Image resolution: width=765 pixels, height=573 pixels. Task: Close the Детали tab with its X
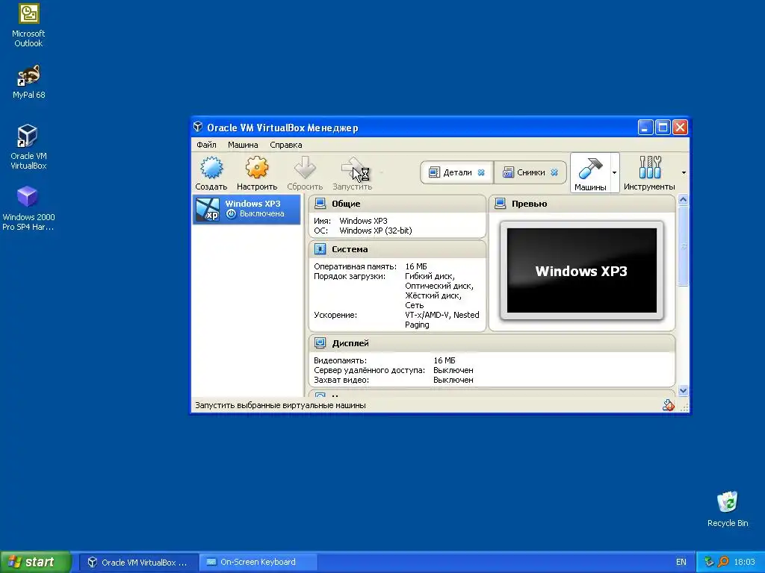(x=481, y=172)
